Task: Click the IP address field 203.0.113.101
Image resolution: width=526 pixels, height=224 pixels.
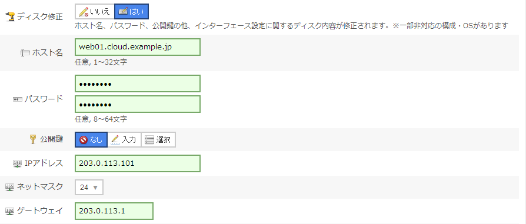Action: click(x=138, y=163)
